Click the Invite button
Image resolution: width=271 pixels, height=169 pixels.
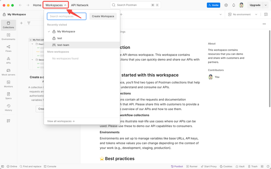[214, 5]
